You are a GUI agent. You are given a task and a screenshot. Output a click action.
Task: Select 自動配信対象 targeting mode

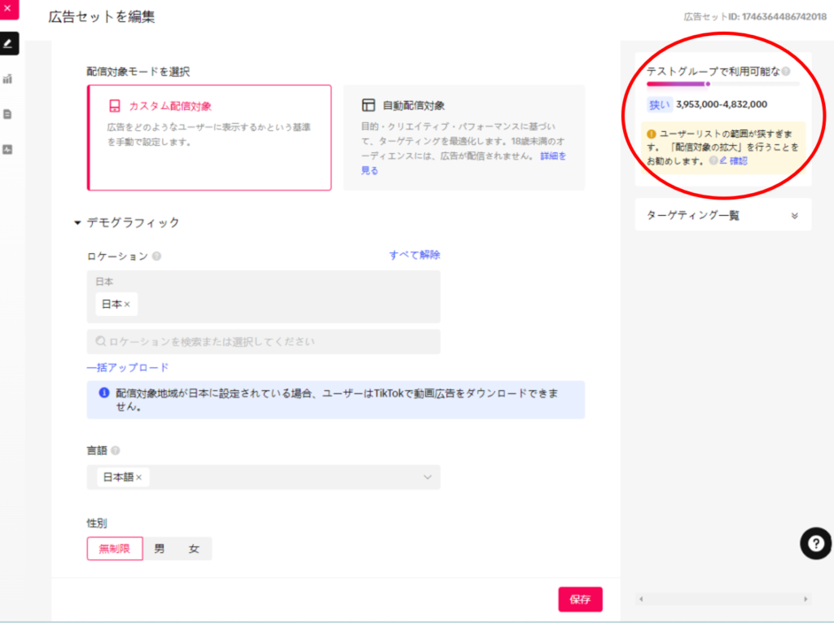click(463, 137)
